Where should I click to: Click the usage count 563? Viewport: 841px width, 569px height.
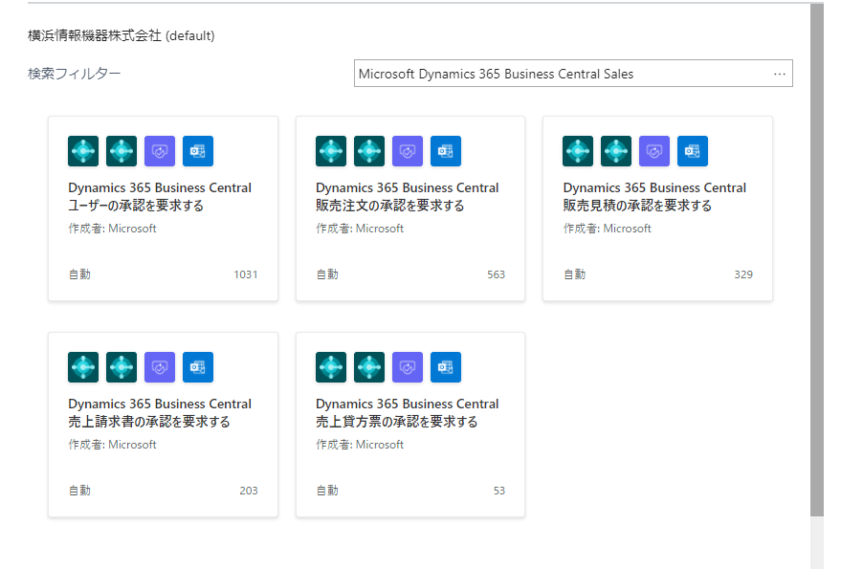497,274
